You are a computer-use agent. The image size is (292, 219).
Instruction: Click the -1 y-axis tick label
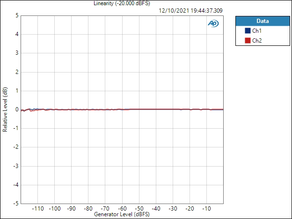click(16, 128)
